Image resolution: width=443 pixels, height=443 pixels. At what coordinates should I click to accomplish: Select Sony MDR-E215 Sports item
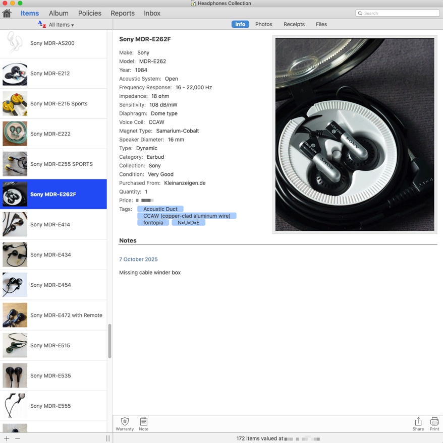[53, 104]
